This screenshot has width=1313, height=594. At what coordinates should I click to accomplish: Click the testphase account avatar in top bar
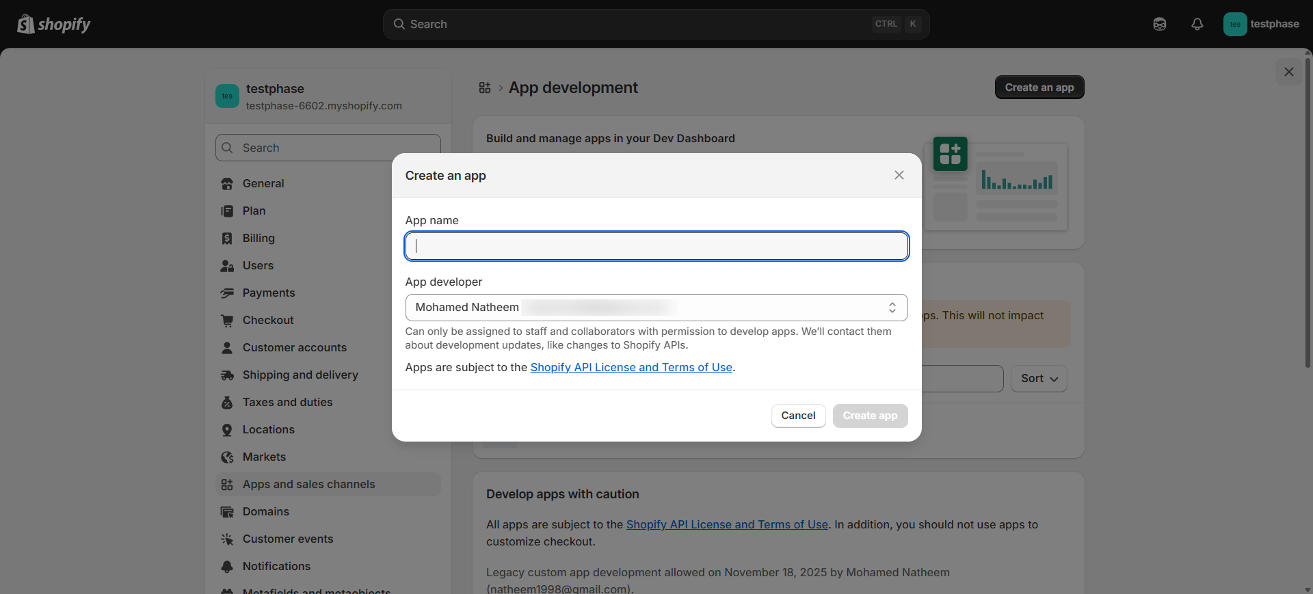tap(1234, 24)
